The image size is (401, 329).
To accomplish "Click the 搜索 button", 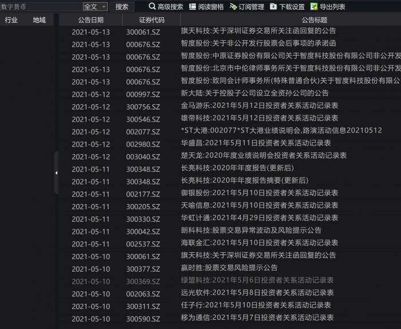I will pos(121,7).
